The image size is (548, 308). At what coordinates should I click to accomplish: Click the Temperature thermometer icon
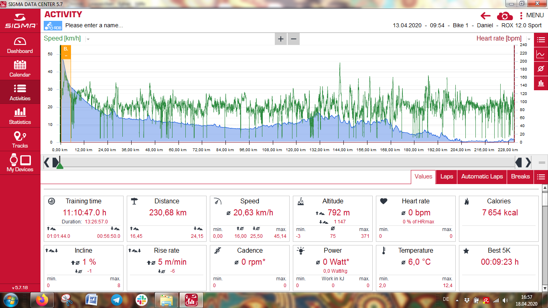pos(384,251)
